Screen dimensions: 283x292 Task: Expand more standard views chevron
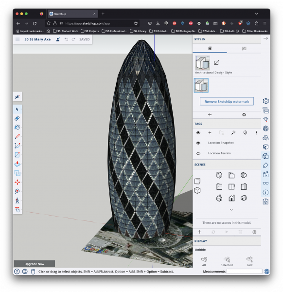click(x=231, y=210)
